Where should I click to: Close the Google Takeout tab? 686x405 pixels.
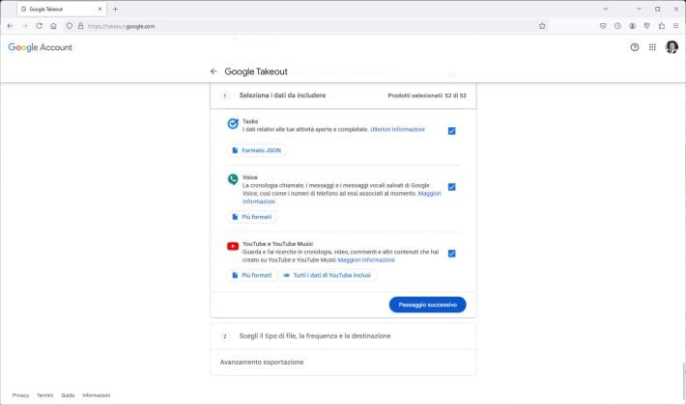(100, 10)
